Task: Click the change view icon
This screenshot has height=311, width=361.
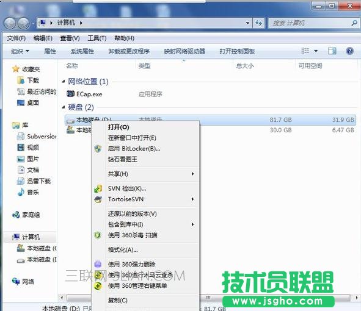Action: click(305, 51)
